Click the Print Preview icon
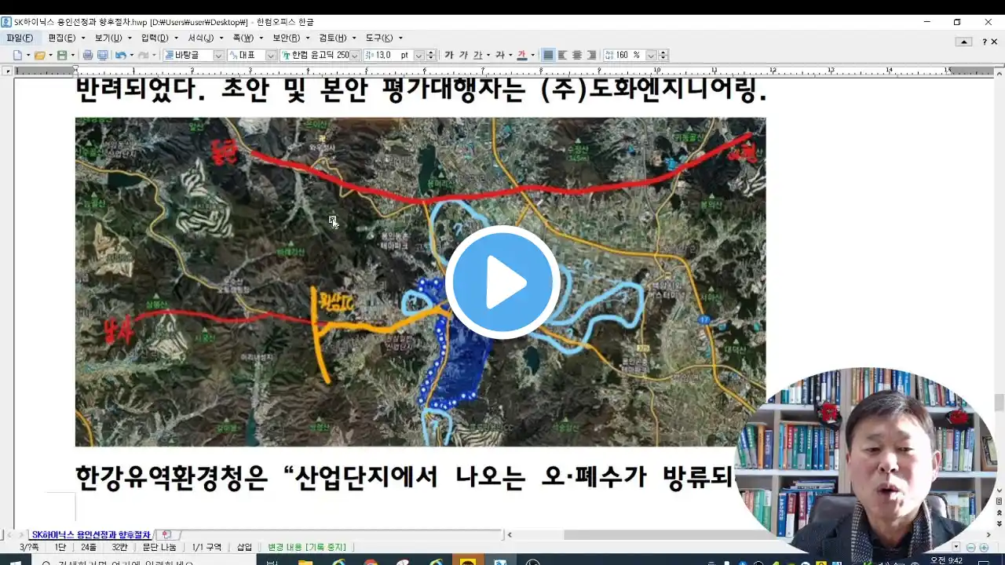Image resolution: width=1005 pixels, height=565 pixels. 102,55
